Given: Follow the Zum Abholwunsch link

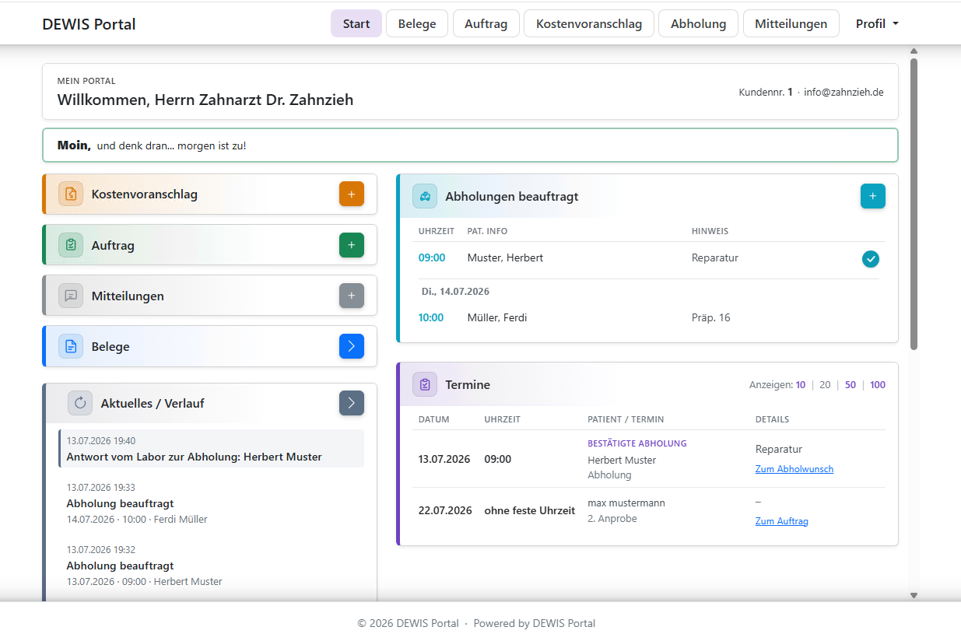Looking at the screenshot, I should point(794,469).
